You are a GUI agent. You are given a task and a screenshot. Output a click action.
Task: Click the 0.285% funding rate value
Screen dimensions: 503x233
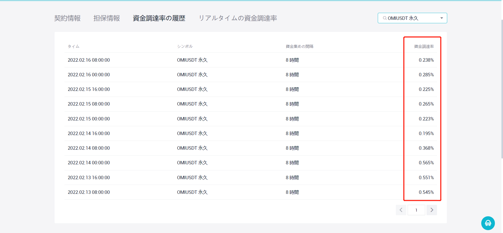click(426, 75)
